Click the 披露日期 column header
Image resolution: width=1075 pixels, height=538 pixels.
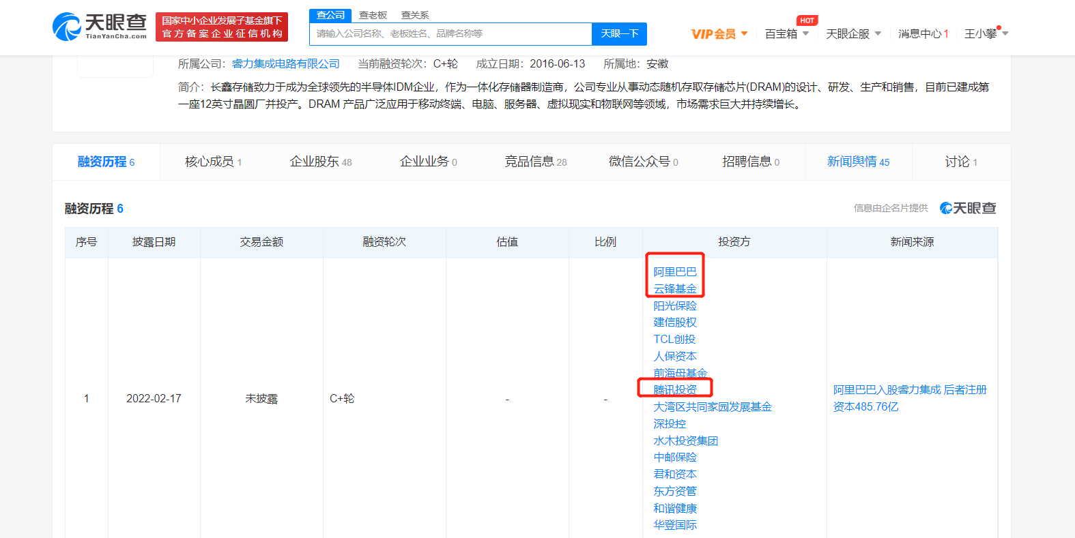click(154, 242)
